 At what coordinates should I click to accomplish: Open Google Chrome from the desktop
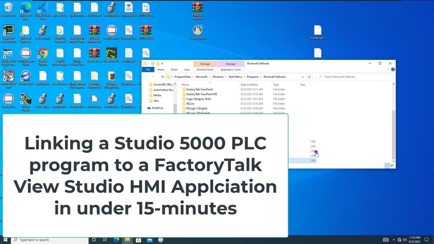[43, 52]
